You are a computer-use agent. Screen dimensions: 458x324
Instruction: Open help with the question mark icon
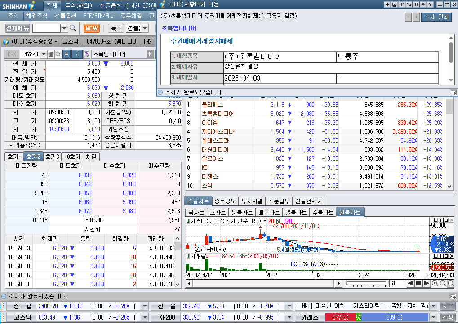coord(430,4)
